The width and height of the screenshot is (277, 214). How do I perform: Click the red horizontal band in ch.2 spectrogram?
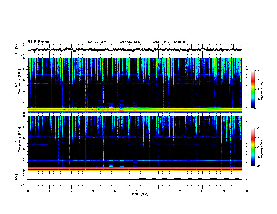pyautogui.click(x=135, y=168)
